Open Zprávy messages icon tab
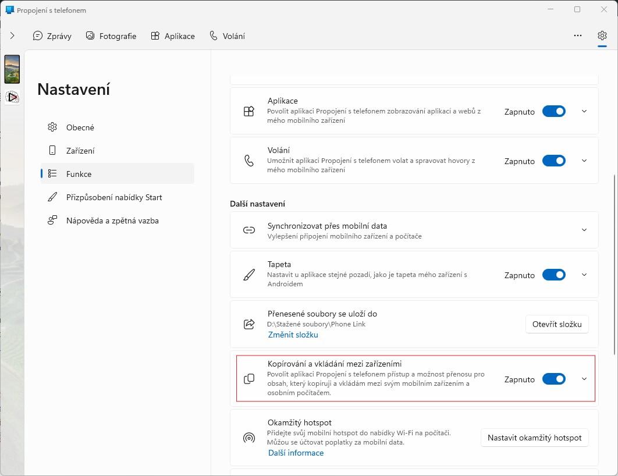Viewport: 618px width, 476px height. pyautogui.click(x=37, y=36)
